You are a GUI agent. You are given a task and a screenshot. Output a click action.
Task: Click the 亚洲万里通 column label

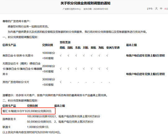tap(113, 48)
